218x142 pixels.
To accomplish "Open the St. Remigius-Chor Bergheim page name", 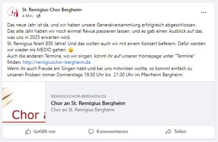I will tap(52, 10).
